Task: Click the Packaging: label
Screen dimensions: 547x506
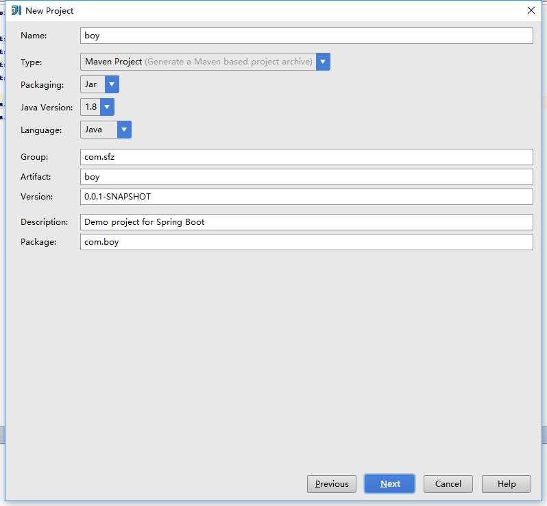Action: [x=42, y=85]
